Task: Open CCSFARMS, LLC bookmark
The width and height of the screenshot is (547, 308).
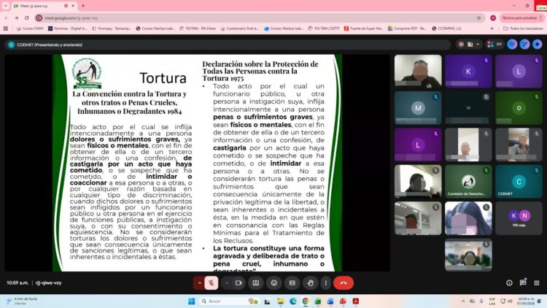Action: click(x=447, y=28)
